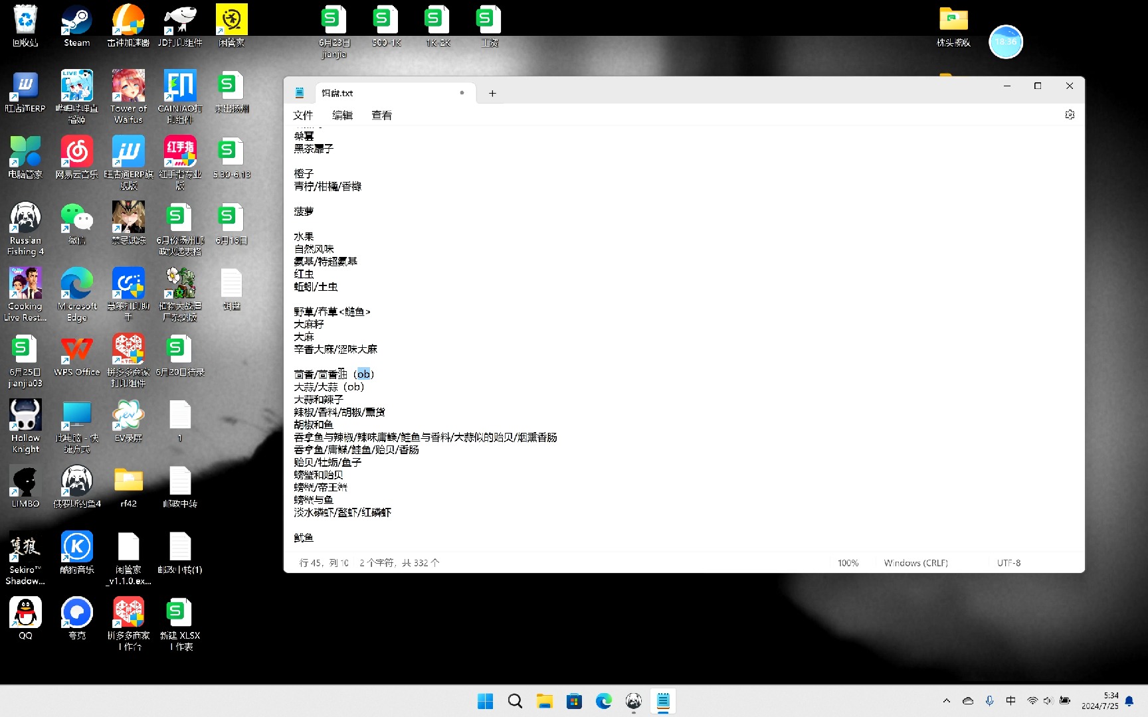Open the Microsoft Edge desktop shortcut
The image size is (1148, 717).
point(77,295)
